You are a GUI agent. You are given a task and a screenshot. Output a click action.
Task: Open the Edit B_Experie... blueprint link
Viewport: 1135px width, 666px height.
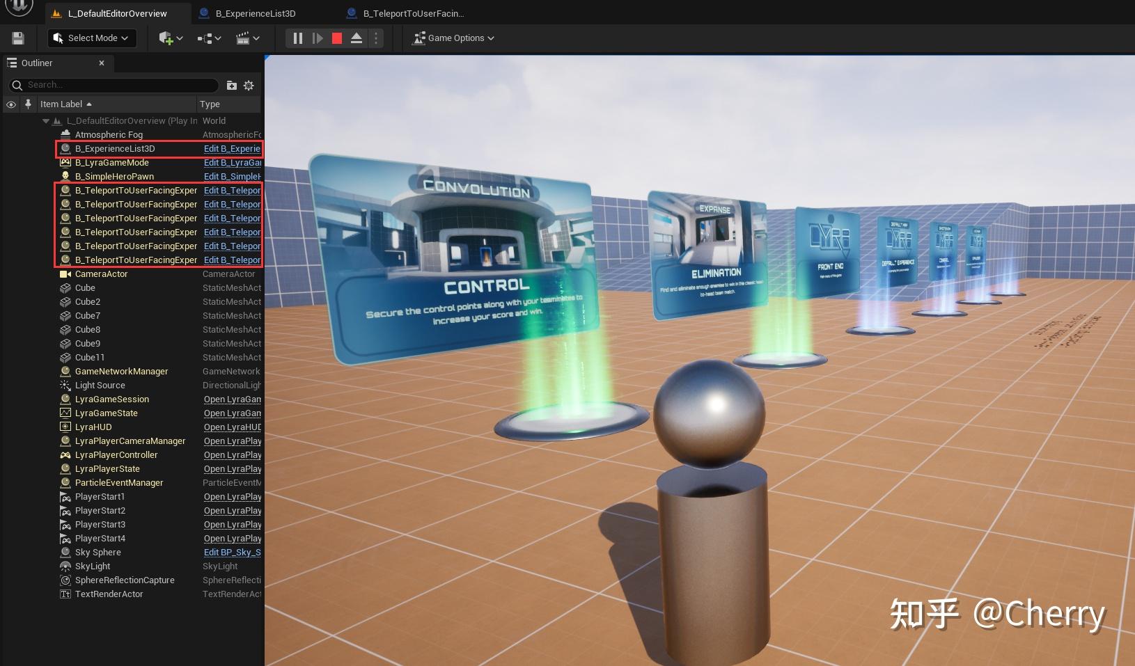(x=232, y=149)
